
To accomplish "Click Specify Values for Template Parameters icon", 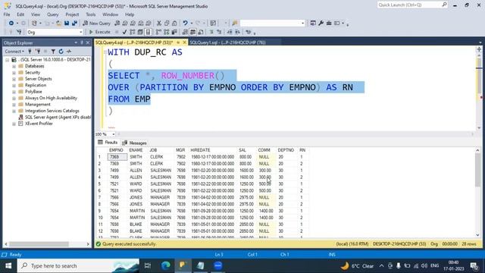I will pyautogui.click(x=248, y=32).
